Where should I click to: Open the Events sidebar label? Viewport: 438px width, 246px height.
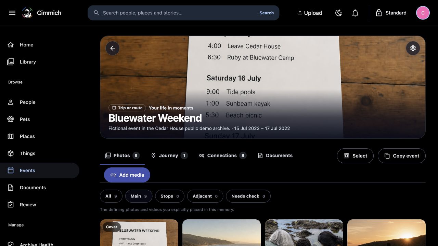(x=27, y=170)
